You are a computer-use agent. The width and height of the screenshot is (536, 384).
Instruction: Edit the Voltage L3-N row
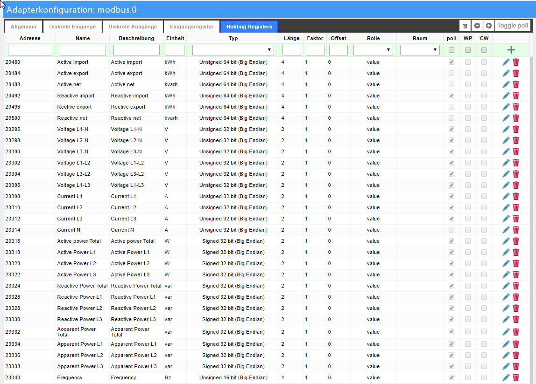click(x=506, y=151)
